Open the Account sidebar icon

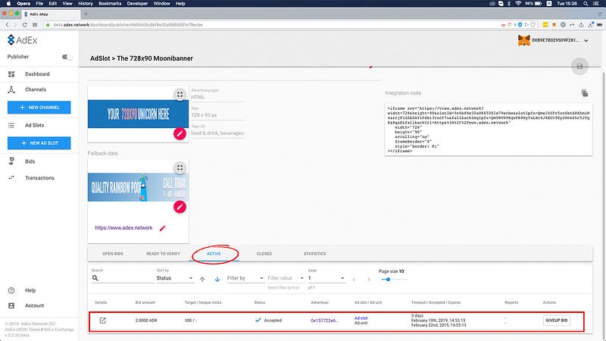point(11,305)
